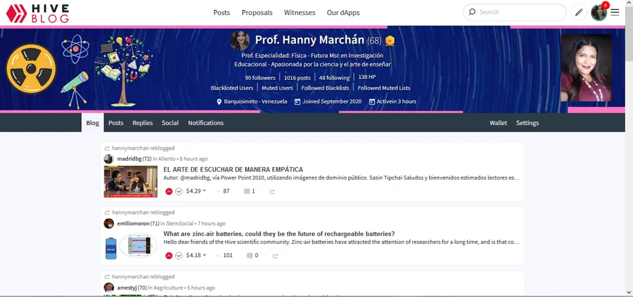Image resolution: width=633 pixels, height=298 pixels.
Task: Open the empathetic listening post thumbnail
Action: click(131, 182)
